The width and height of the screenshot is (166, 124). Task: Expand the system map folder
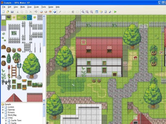tap(3, 107)
